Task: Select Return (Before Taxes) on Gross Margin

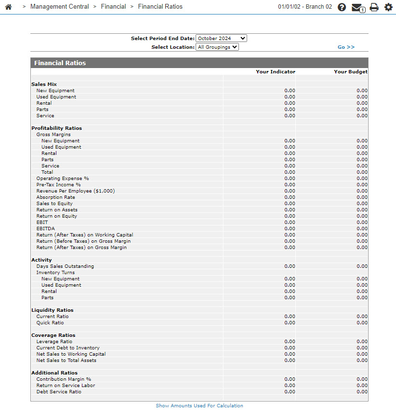Action: tap(83, 241)
